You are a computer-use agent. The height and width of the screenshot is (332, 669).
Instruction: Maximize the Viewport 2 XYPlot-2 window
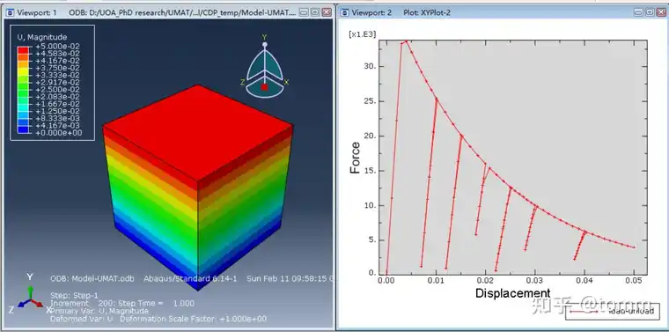coord(650,12)
